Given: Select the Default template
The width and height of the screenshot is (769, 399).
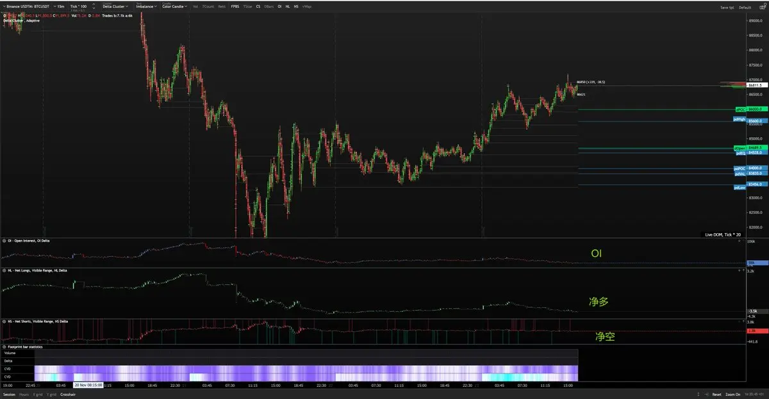Looking at the screenshot, I should 745,7.
